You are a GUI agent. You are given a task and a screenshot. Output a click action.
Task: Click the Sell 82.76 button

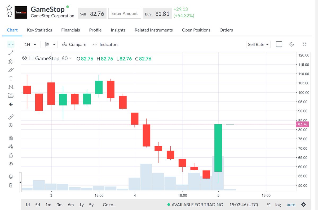pos(92,13)
